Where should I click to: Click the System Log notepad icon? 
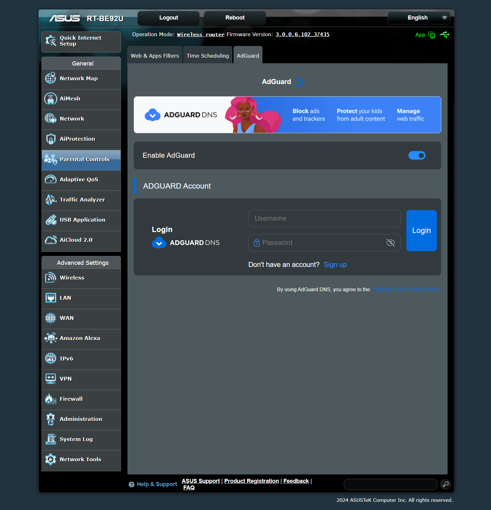coord(50,439)
